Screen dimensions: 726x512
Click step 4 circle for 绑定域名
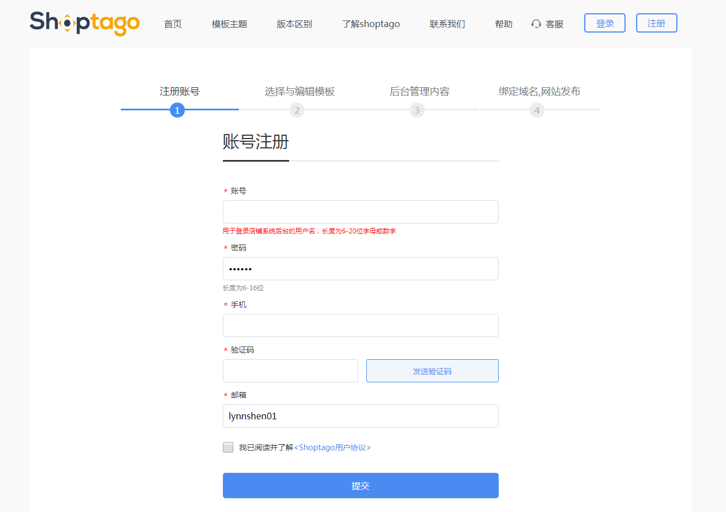[537, 110]
